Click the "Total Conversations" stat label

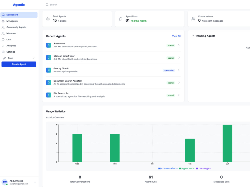click(80, 182)
